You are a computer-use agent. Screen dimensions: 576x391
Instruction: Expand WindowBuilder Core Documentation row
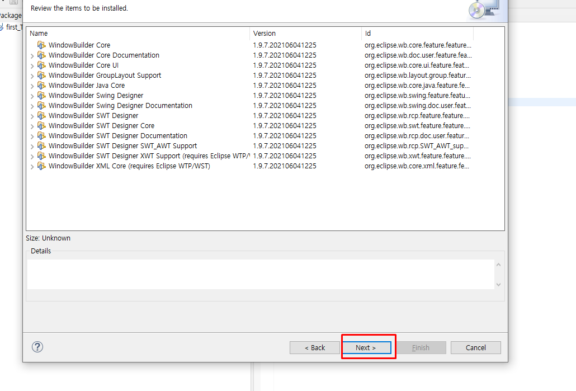32,56
